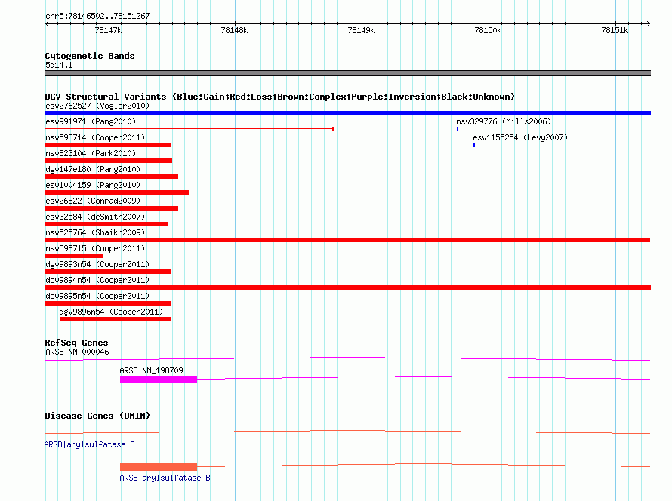672x501 pixels.
Task: Click the nsv525764 full-width red loss bar
Action: 347,240
